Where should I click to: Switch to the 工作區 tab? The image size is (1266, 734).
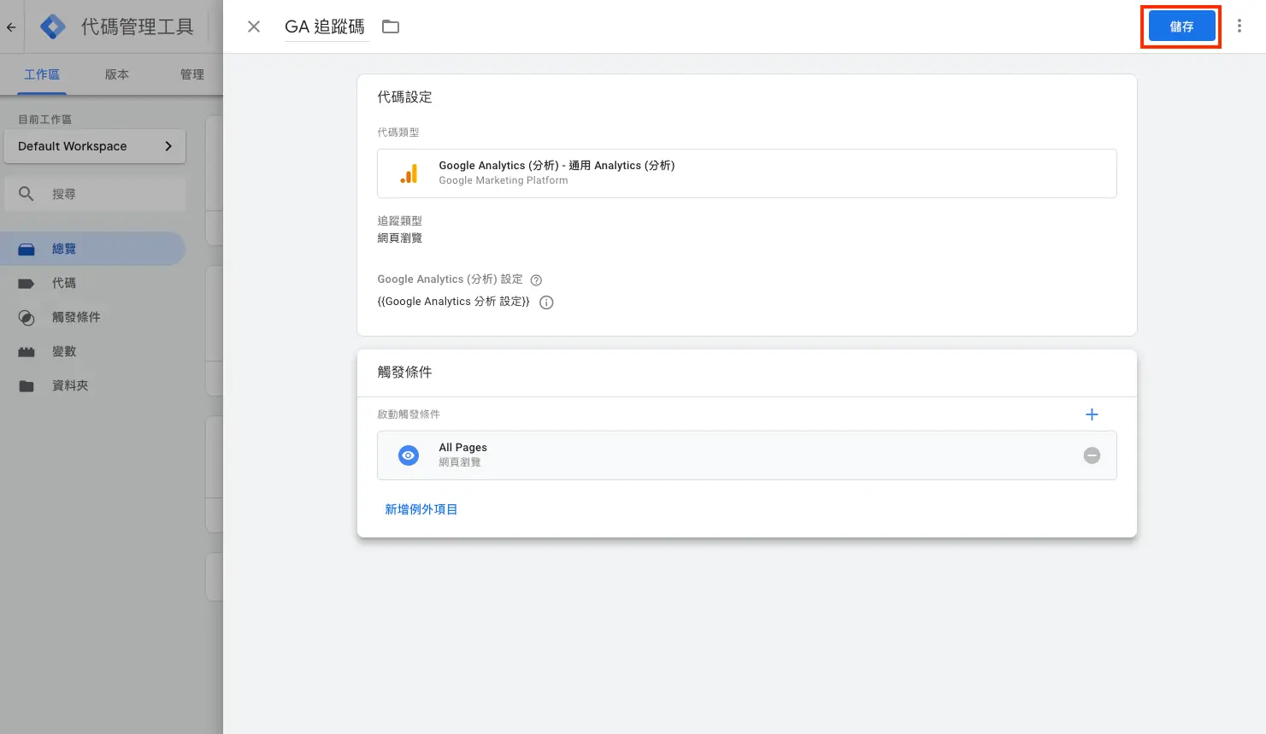pos(42,74)
